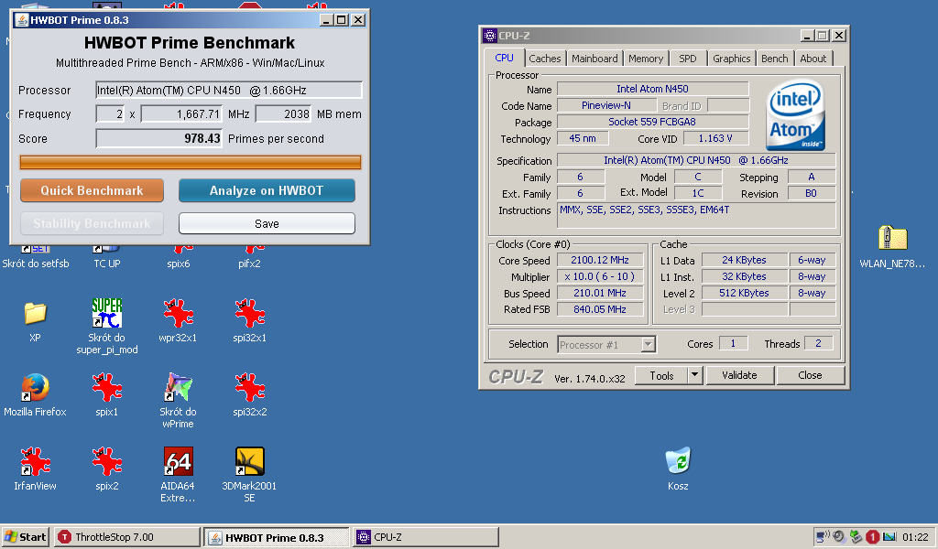Click the HWBOT Prime title bar Java icon
Viewport: 938px width, 549px height.
[22, 20]
